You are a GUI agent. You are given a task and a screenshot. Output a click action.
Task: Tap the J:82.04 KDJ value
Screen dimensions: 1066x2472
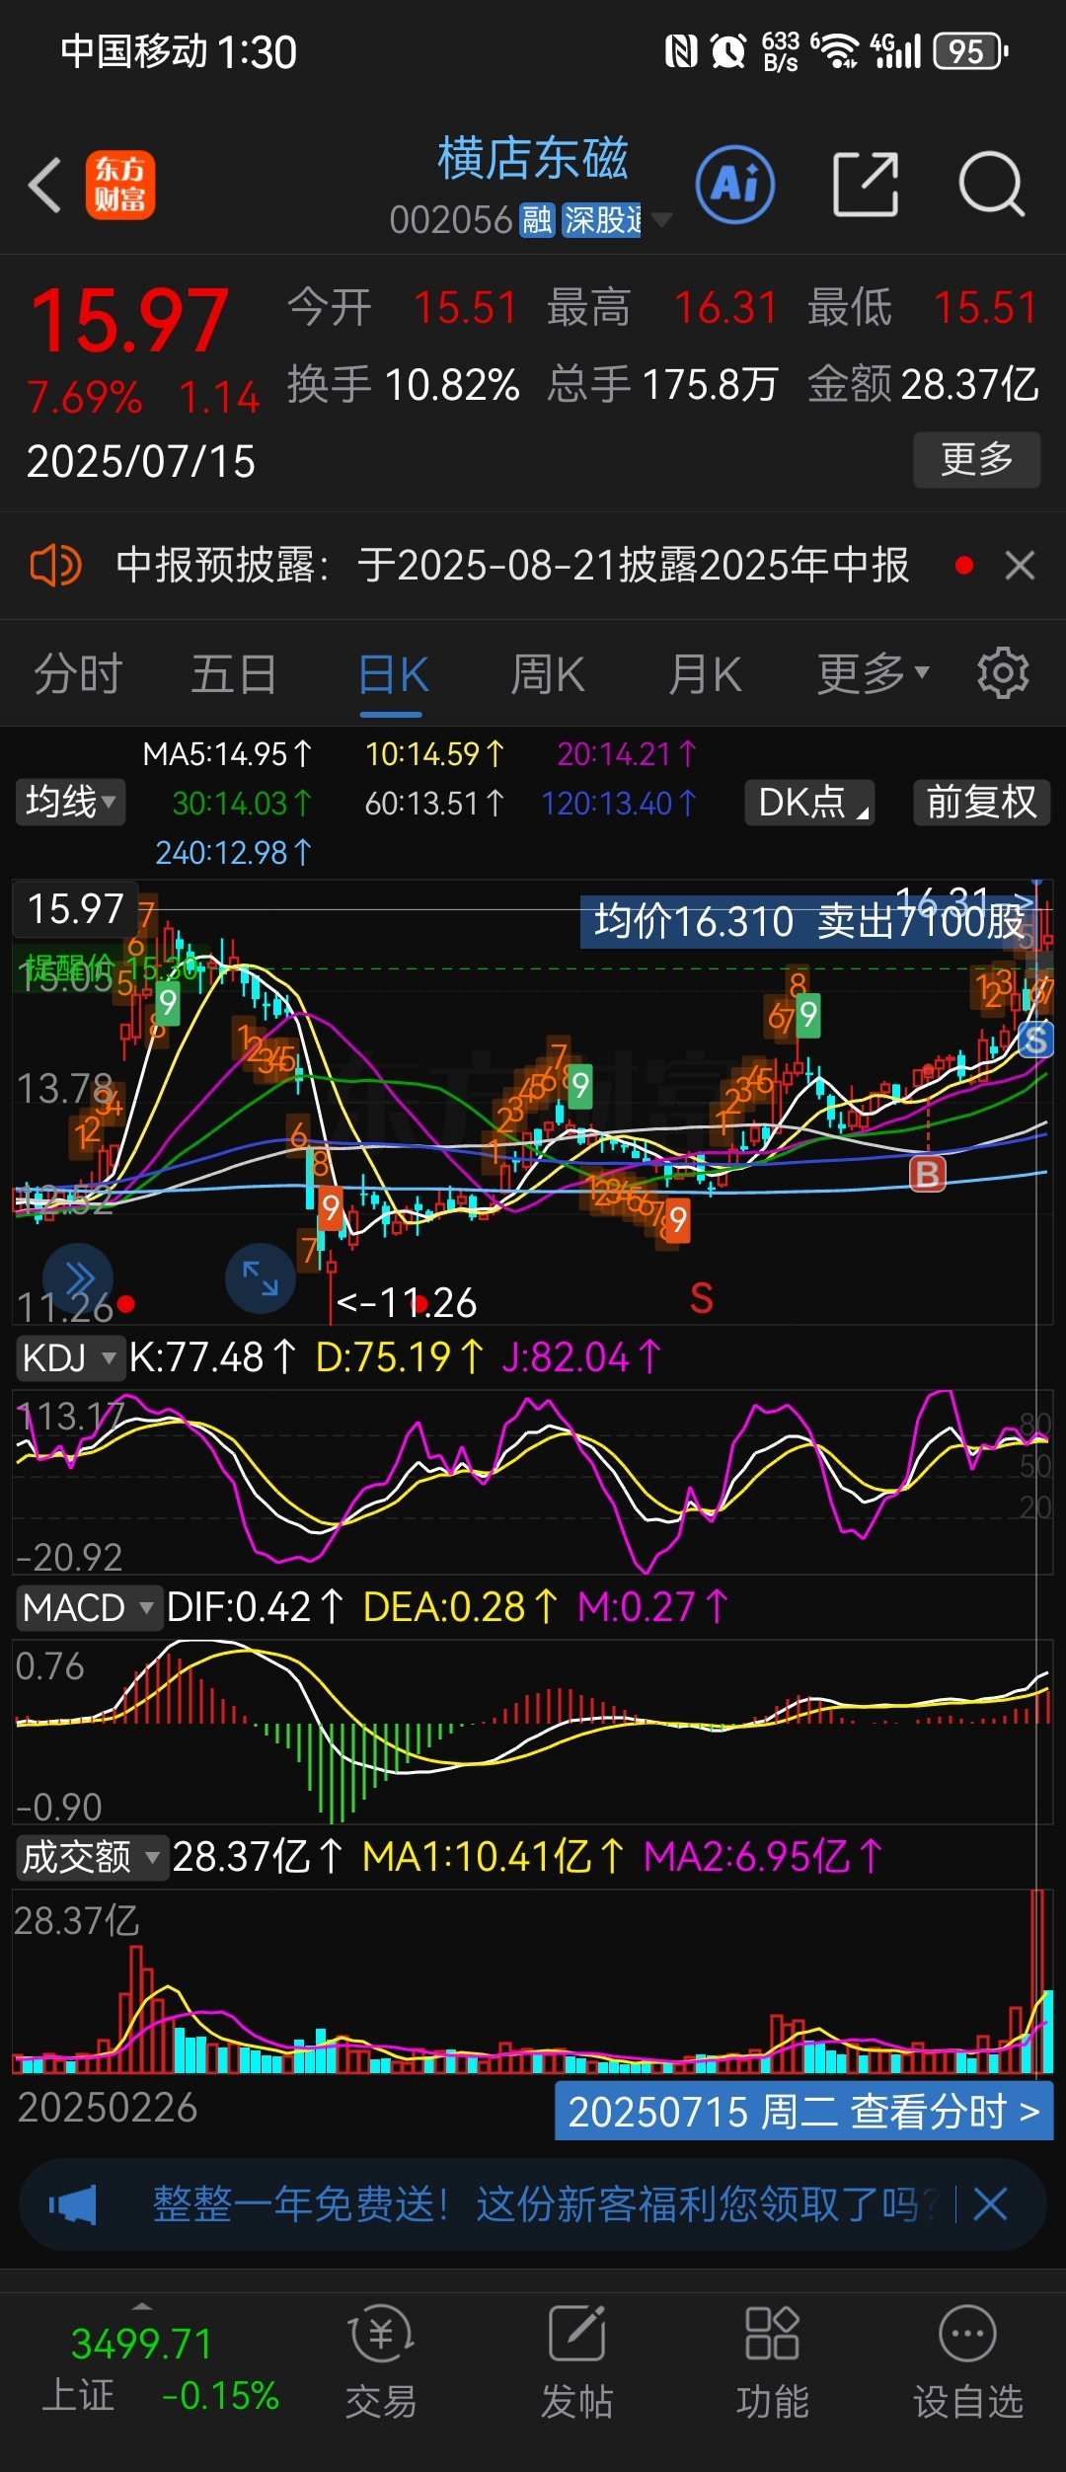[x=581, y=1357]
